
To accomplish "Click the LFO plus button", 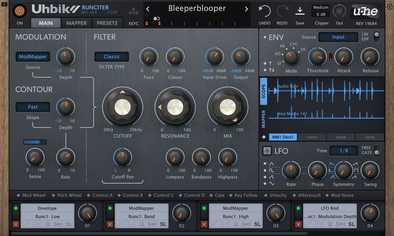I will tap(267, 151).
